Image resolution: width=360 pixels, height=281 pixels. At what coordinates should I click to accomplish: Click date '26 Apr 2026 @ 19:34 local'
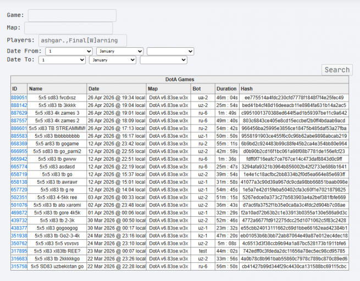coord(117,98)
